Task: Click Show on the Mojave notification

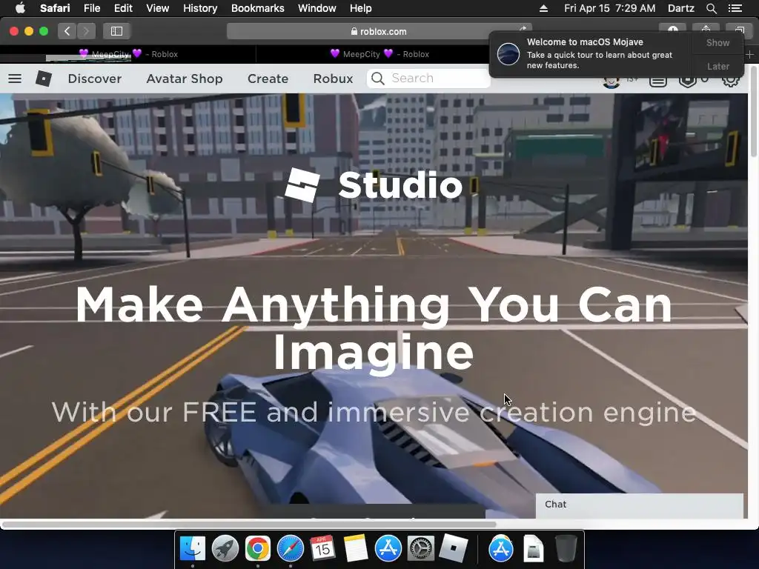Action: (x=717, y=42)
